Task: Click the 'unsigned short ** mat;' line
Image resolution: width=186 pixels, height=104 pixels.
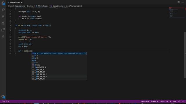Action: click(28, 32)
